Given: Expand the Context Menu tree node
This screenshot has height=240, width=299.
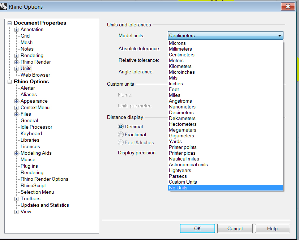Looking at the screenshot, I should click(16, 108).
